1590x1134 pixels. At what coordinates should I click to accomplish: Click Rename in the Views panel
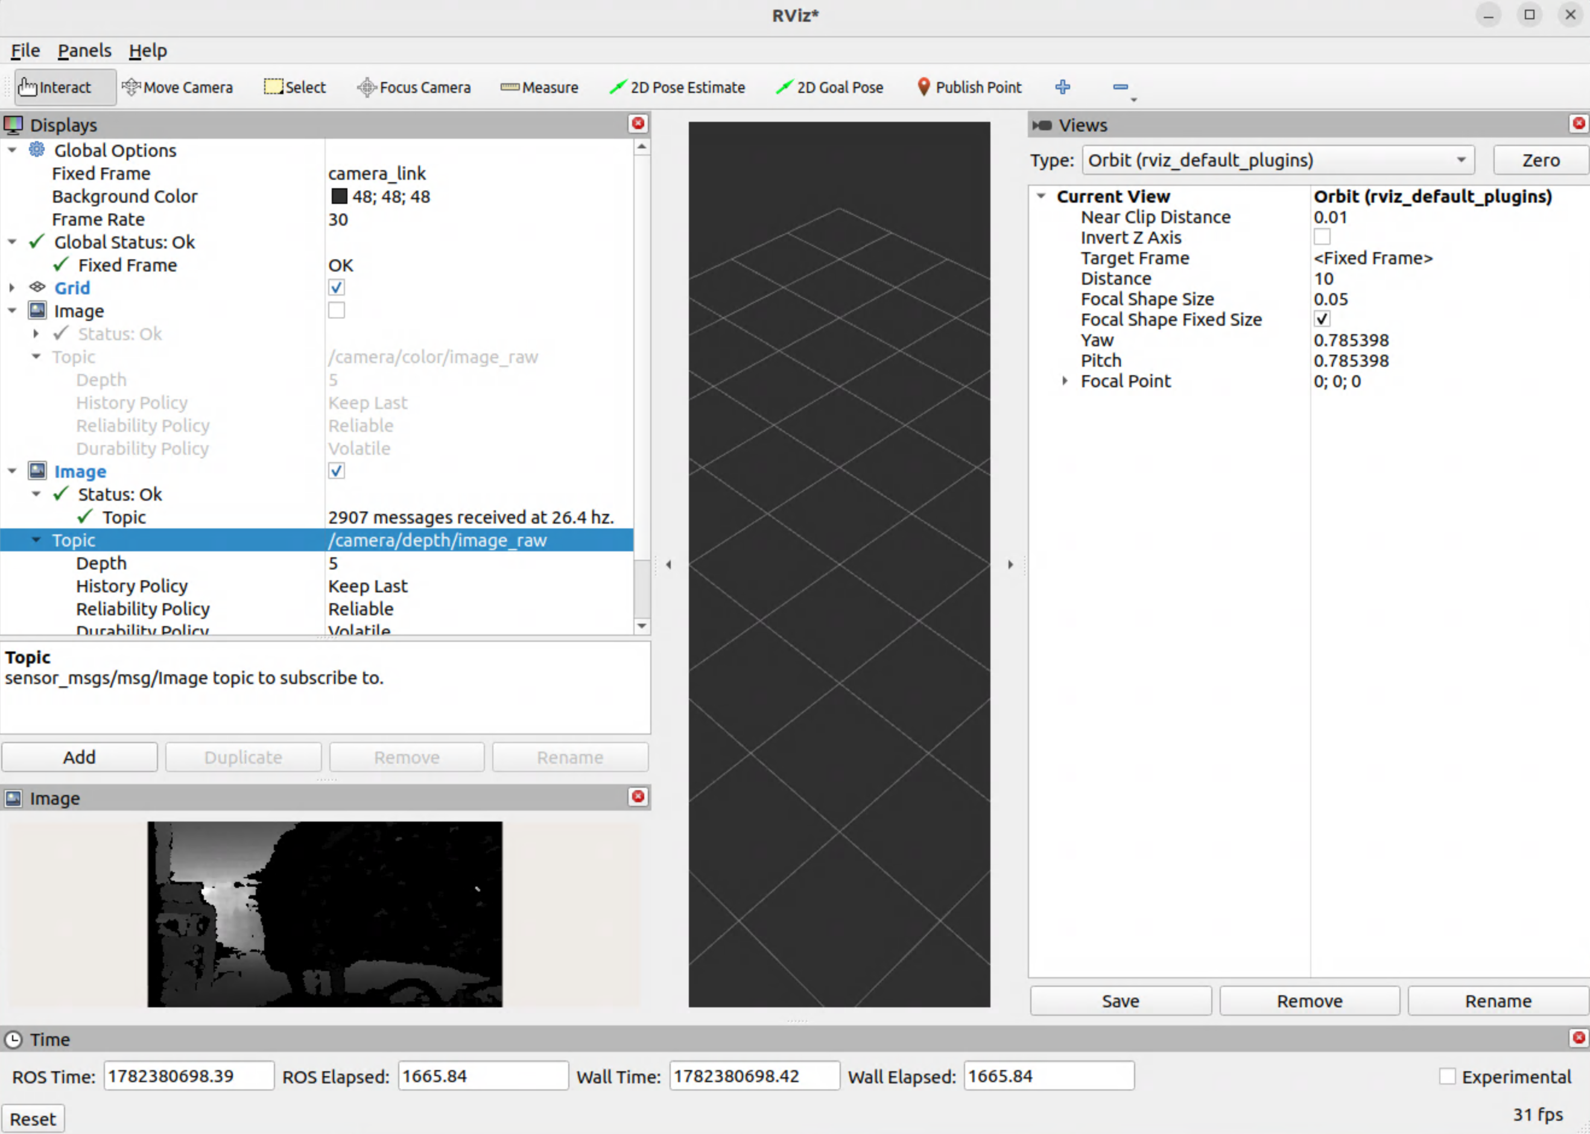pyautogui.click(x=1498, y=1001)
